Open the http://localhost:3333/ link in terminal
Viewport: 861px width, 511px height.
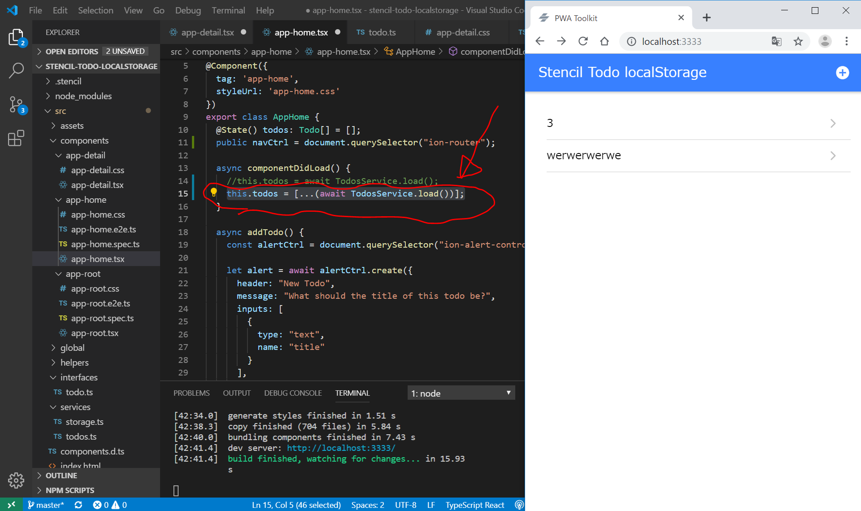pyautogui.click(x=341, y=448)
